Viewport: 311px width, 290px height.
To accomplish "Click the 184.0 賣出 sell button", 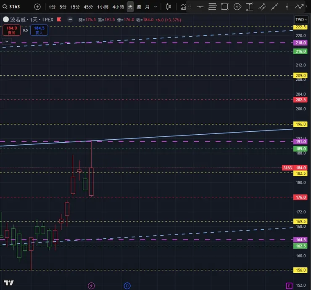I will (11, 30).
